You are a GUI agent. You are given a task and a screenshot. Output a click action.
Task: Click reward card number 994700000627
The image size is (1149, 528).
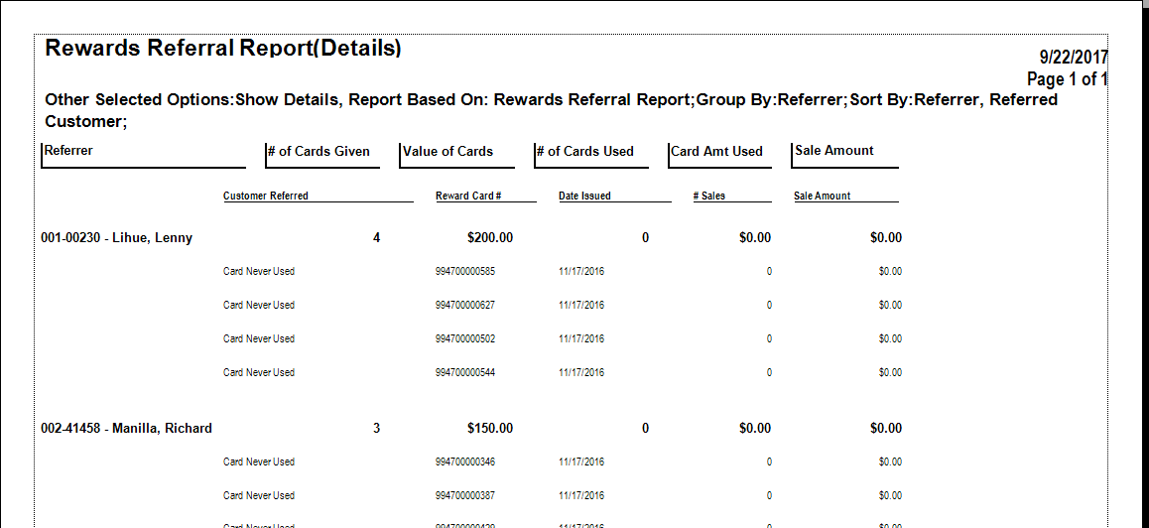(x=464, y=306)
